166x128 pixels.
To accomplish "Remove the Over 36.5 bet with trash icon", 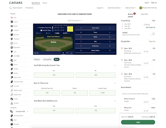I will 122,48.
